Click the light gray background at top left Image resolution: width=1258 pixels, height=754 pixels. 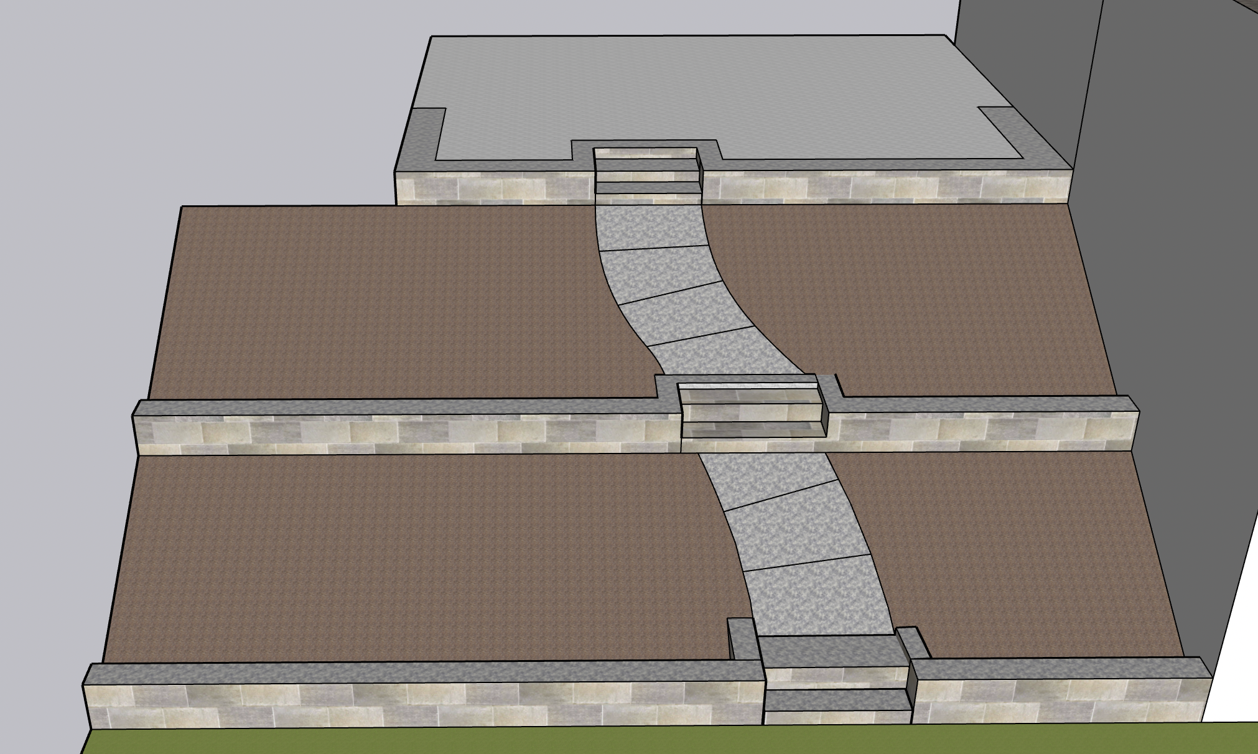pos(187,93)
